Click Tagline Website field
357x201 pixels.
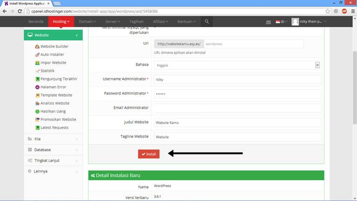(238, 137)
